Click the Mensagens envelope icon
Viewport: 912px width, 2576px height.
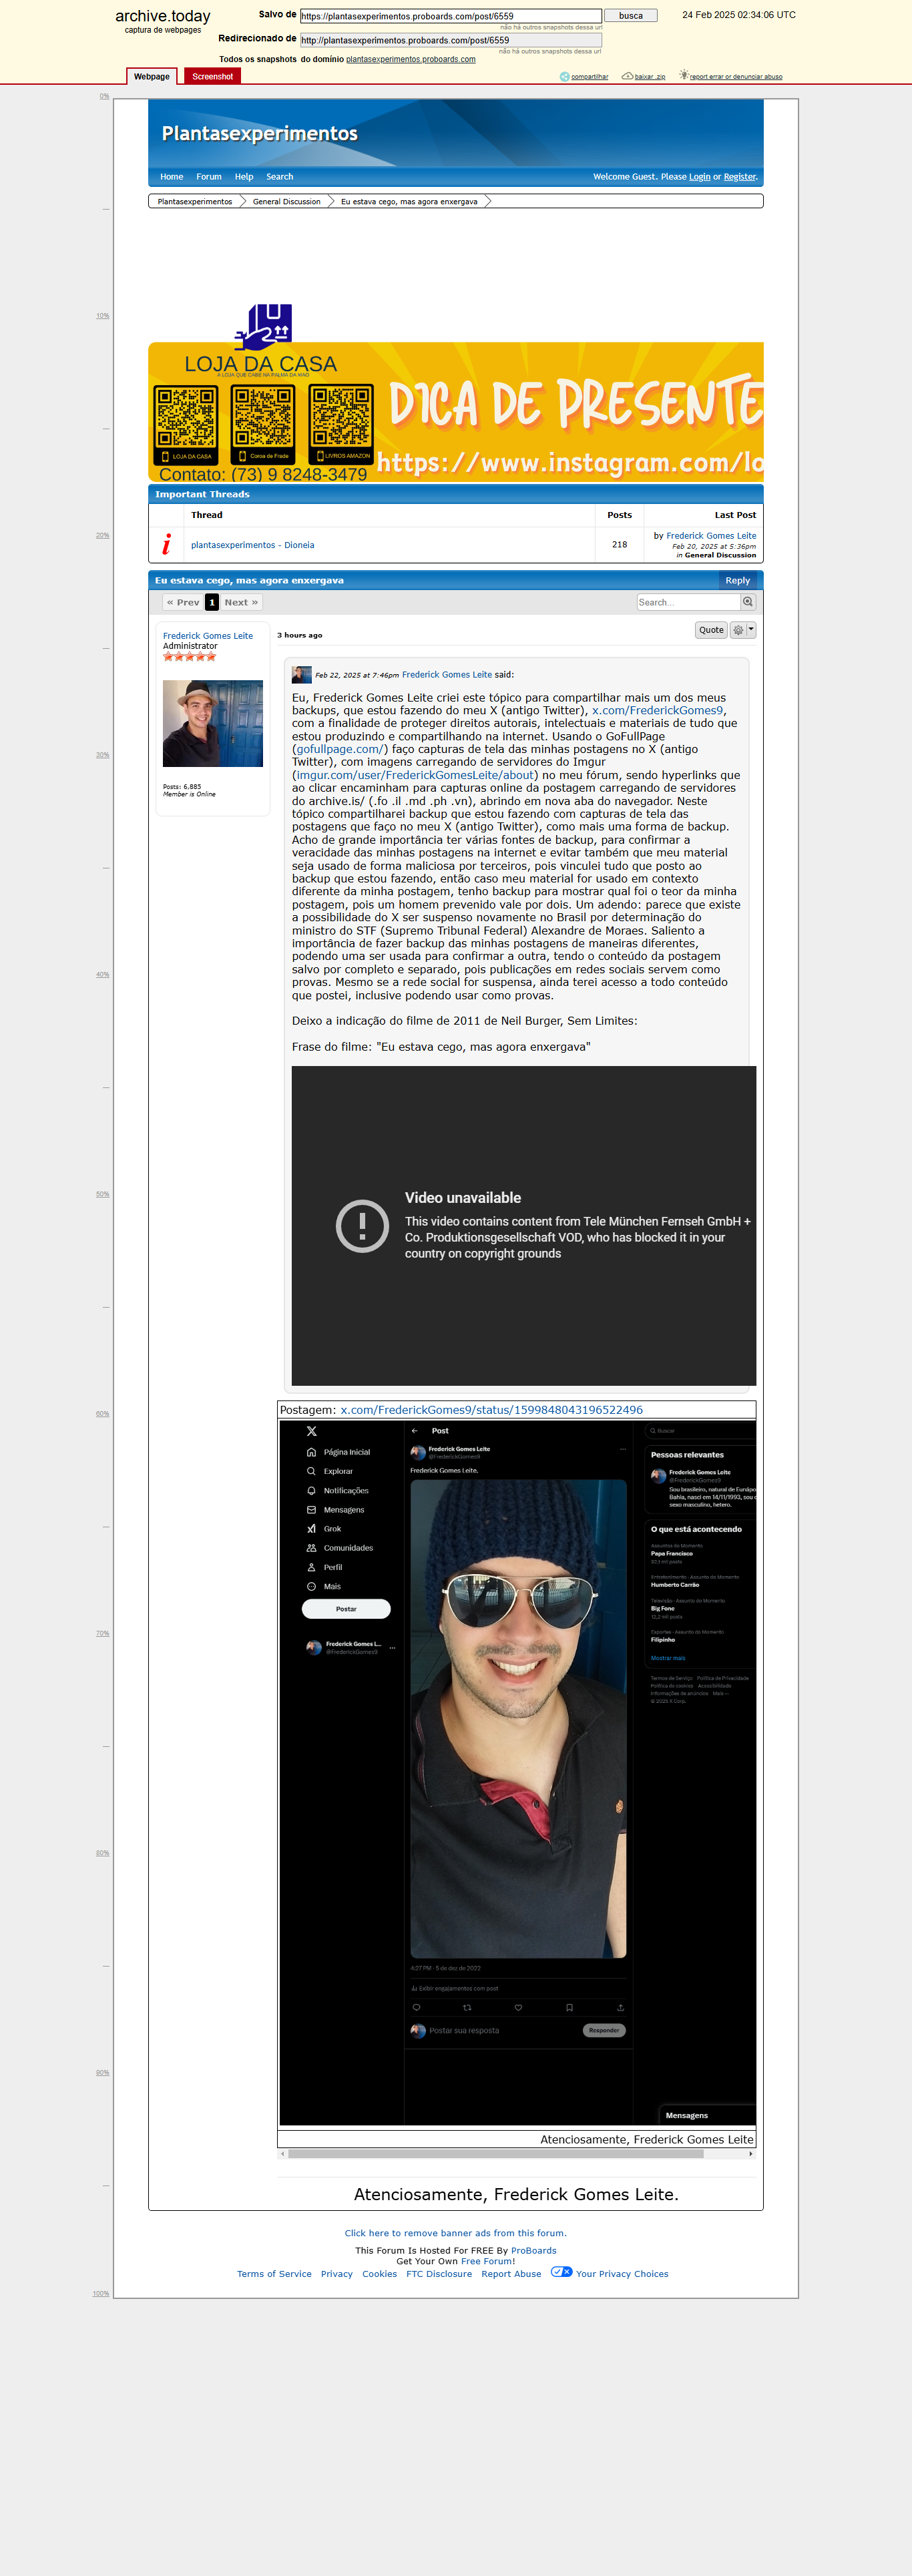point(311,1510)
